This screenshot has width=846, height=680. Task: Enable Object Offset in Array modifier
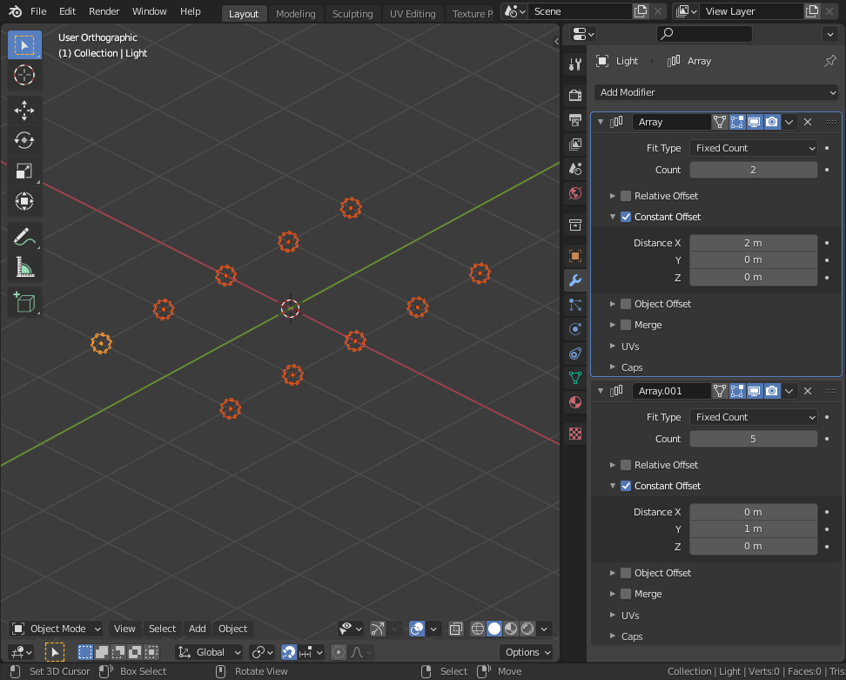point(626,304)
